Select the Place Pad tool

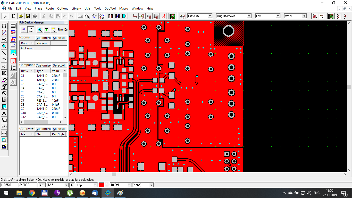(4, 39)
